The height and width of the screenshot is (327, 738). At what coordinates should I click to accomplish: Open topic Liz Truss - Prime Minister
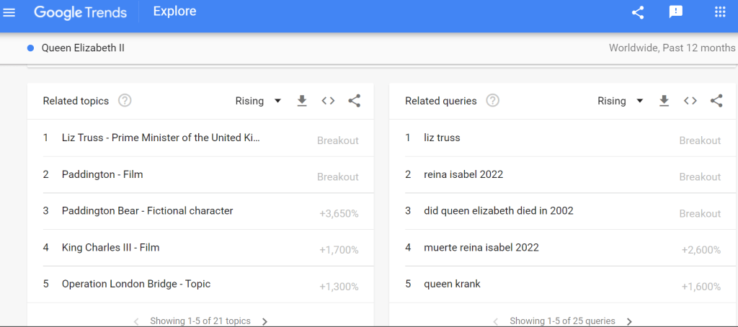pyautogui.click(x=161, y=138)
